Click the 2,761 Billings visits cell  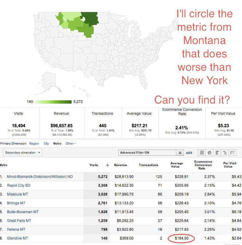103,203
